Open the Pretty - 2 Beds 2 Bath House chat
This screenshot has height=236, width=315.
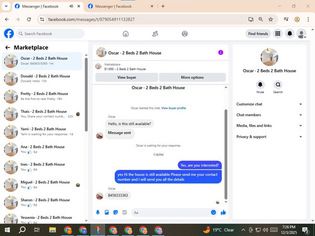click(42, 96)
